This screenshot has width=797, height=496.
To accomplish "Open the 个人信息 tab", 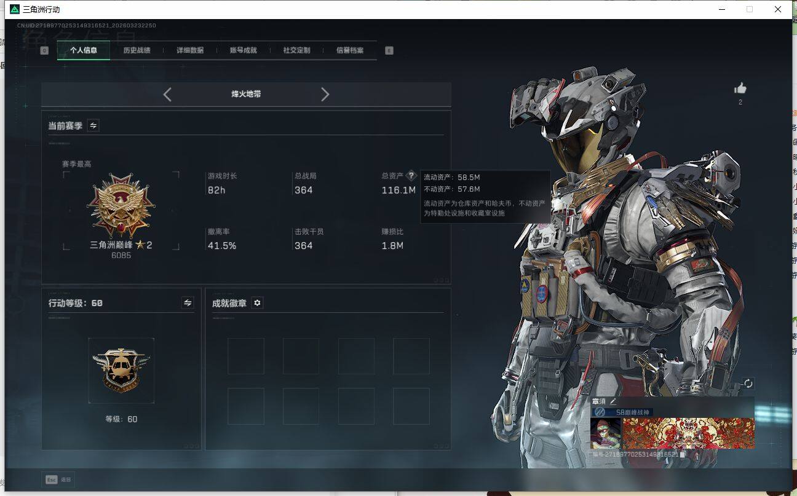I will 84,50.
